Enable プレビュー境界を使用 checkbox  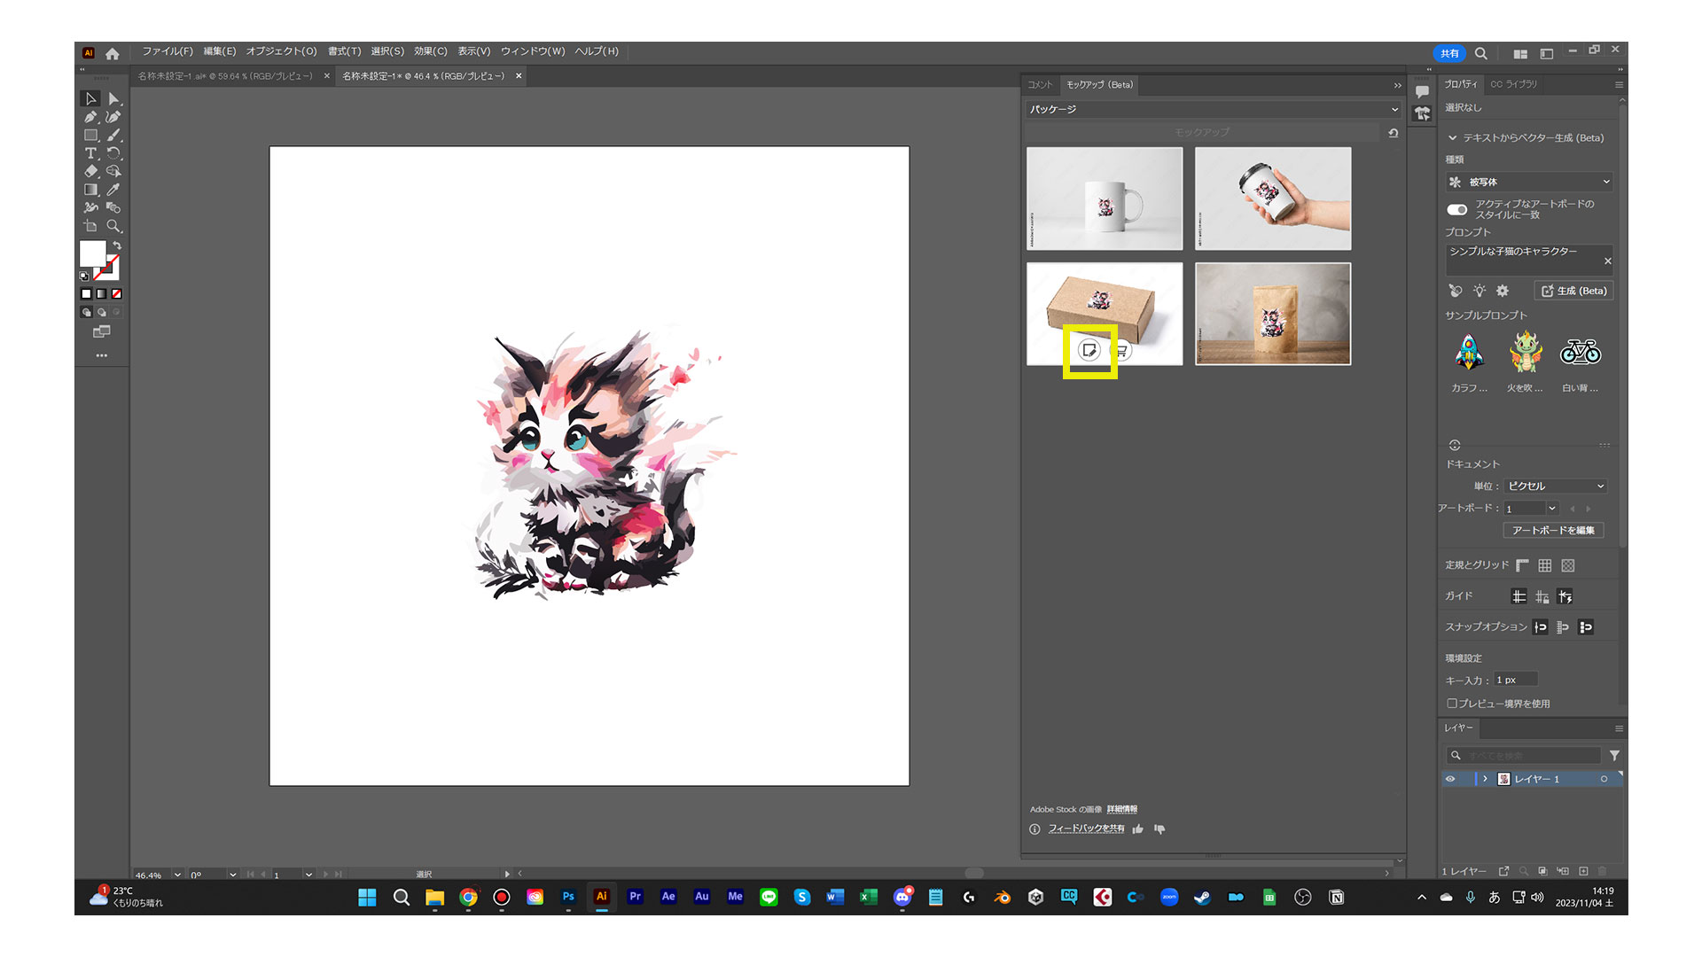pyautogui.click(x=1452, y=704)
